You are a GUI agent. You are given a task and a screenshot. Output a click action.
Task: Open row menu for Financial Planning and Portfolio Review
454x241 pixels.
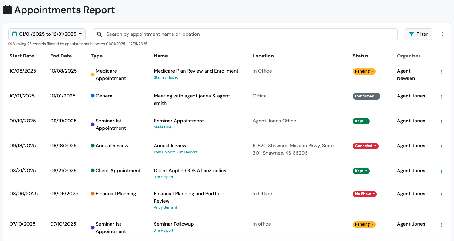click(441, 194)
